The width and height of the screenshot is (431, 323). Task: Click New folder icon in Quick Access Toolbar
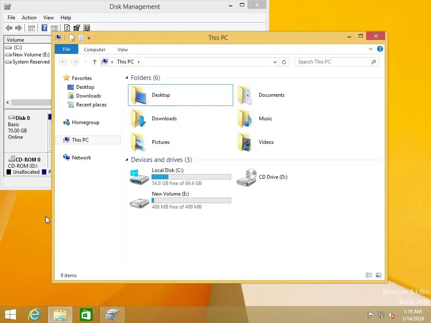click(x=81, y=38)
